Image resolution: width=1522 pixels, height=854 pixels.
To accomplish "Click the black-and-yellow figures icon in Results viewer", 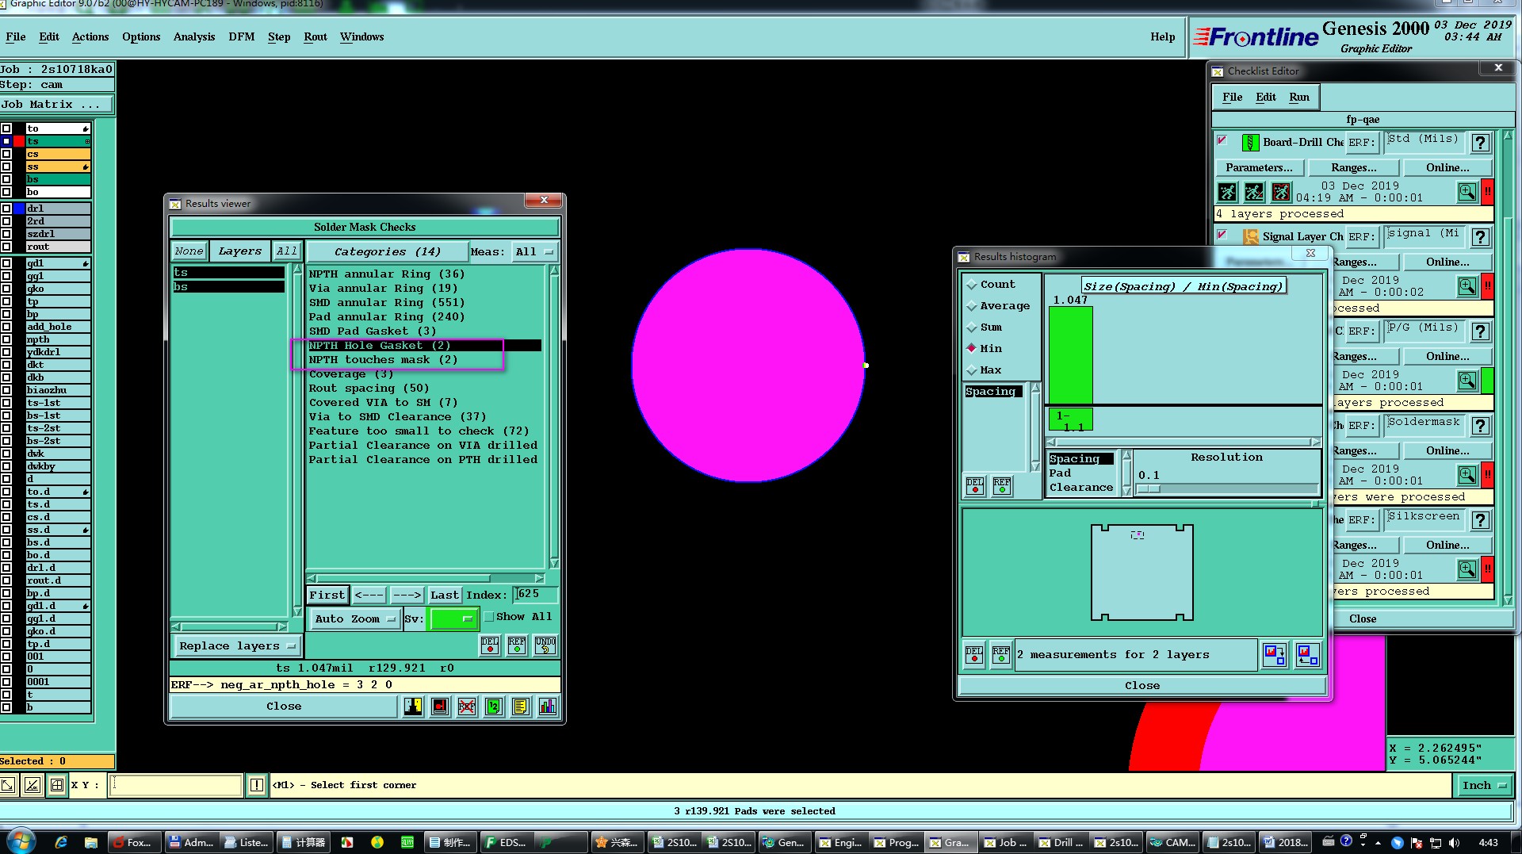I will tap(413, 706).
